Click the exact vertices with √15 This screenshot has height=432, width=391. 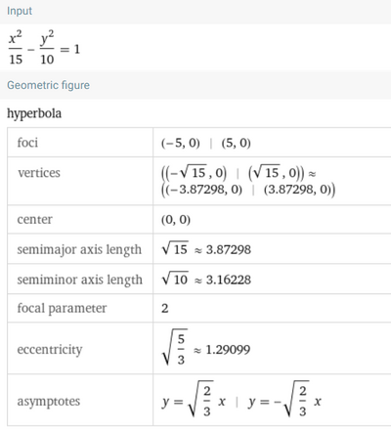click(x=233, y=173)
